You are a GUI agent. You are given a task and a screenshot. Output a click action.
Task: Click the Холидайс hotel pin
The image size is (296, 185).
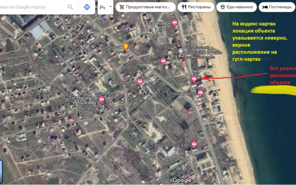163,62
